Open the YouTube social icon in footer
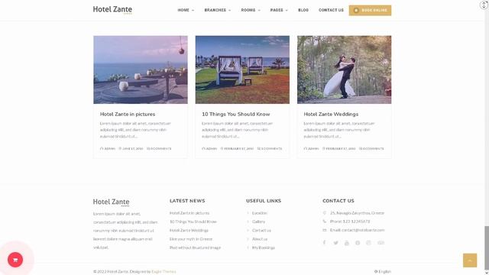Screen dimensions: 489x275 346,243
